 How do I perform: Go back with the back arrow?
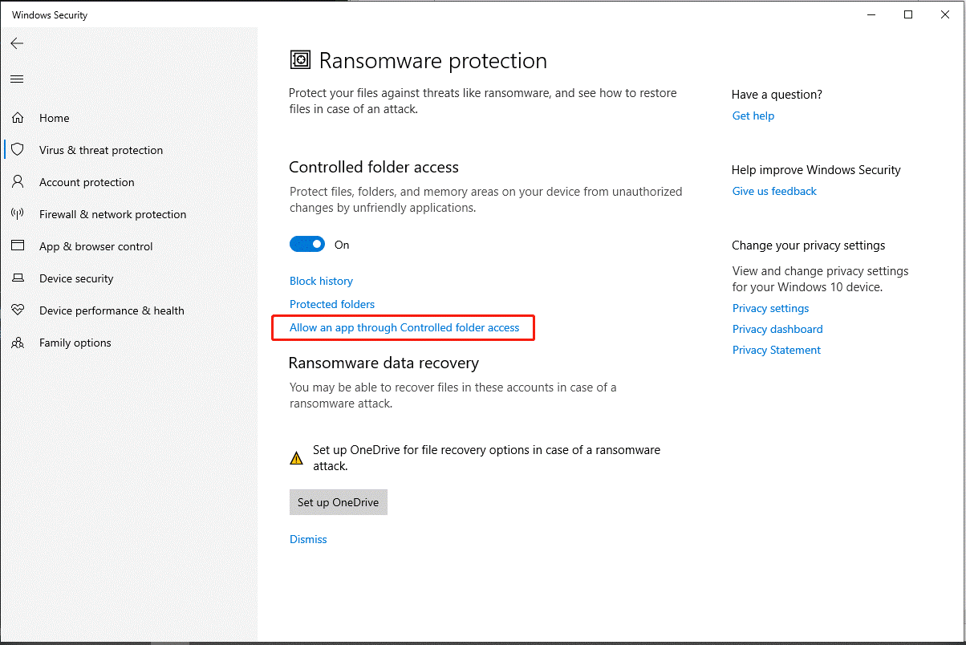click(17, 43)
